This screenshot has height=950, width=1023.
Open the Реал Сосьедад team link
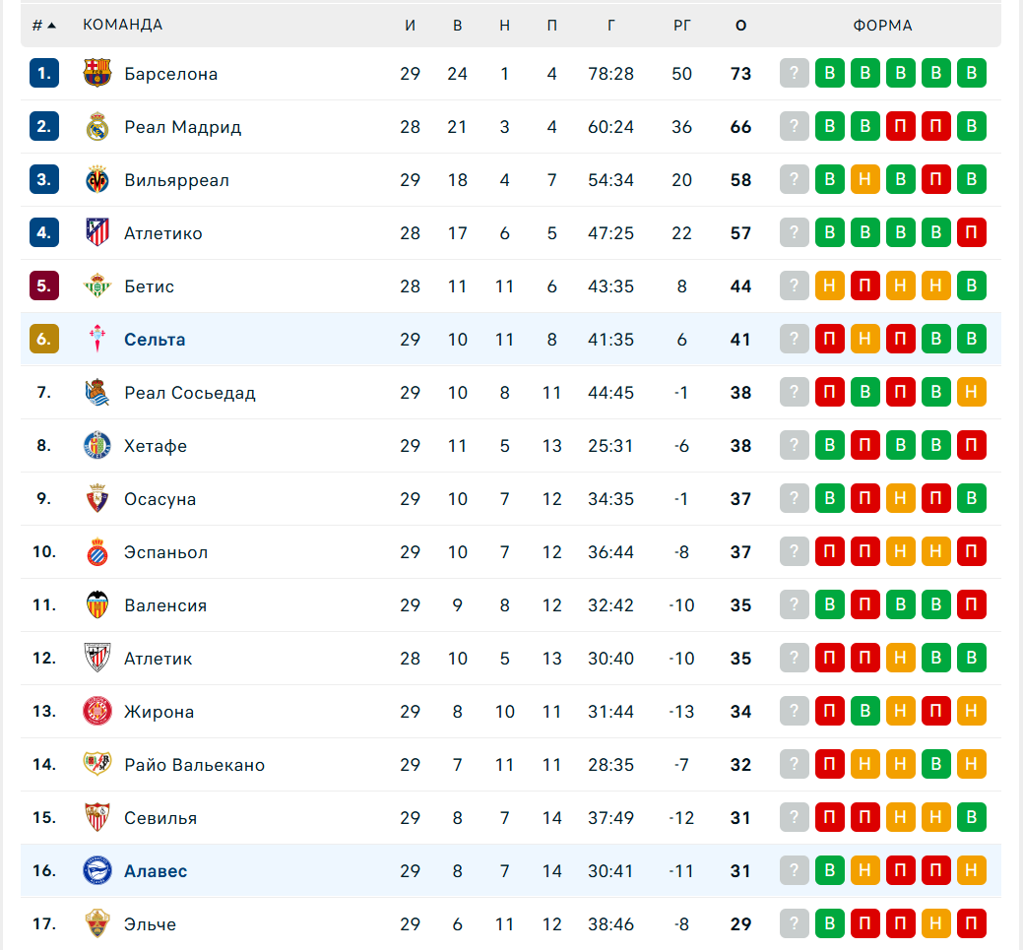190,393
